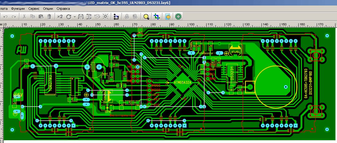Open the rotate angle dropdown arrow
Image resolution: width=337 pixels, height=143 pixels.
[x=75, y=17]
